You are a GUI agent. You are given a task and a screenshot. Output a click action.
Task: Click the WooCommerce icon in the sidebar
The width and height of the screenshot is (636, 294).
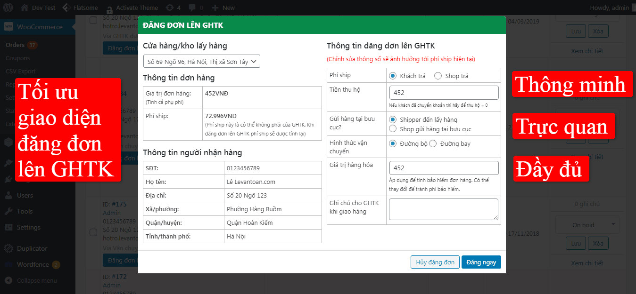(x=8, y=27)
